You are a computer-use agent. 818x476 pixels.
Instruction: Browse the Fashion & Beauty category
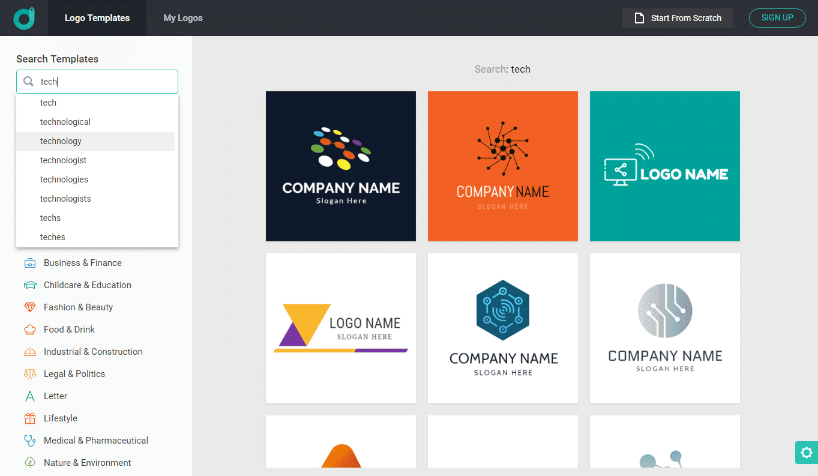coord(78,307)
